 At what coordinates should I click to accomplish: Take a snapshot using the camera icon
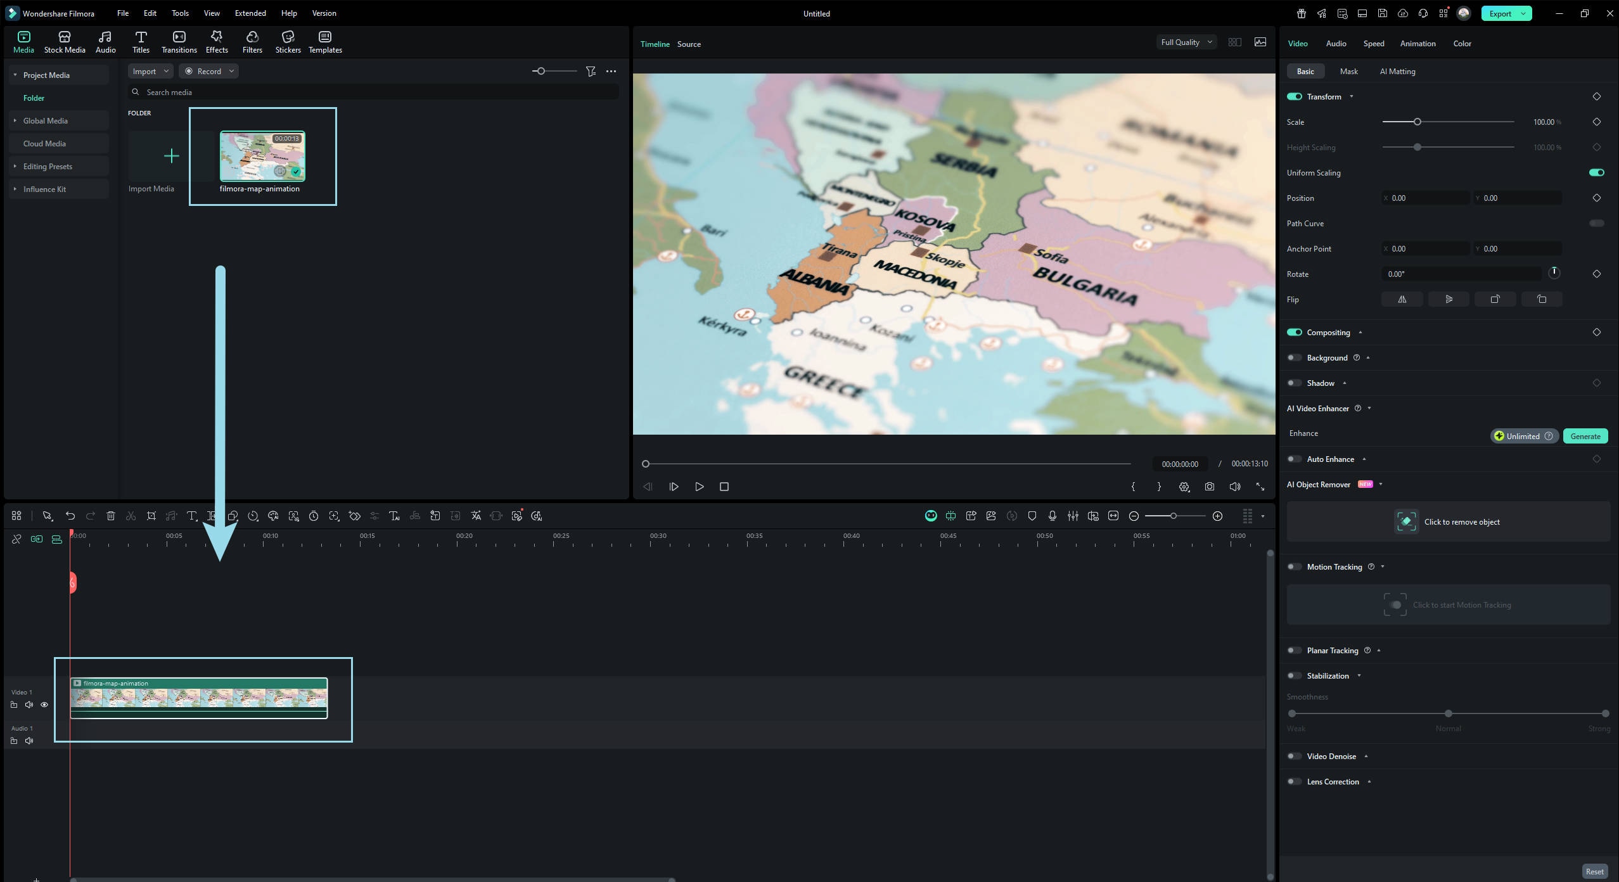click(1210, 487)
